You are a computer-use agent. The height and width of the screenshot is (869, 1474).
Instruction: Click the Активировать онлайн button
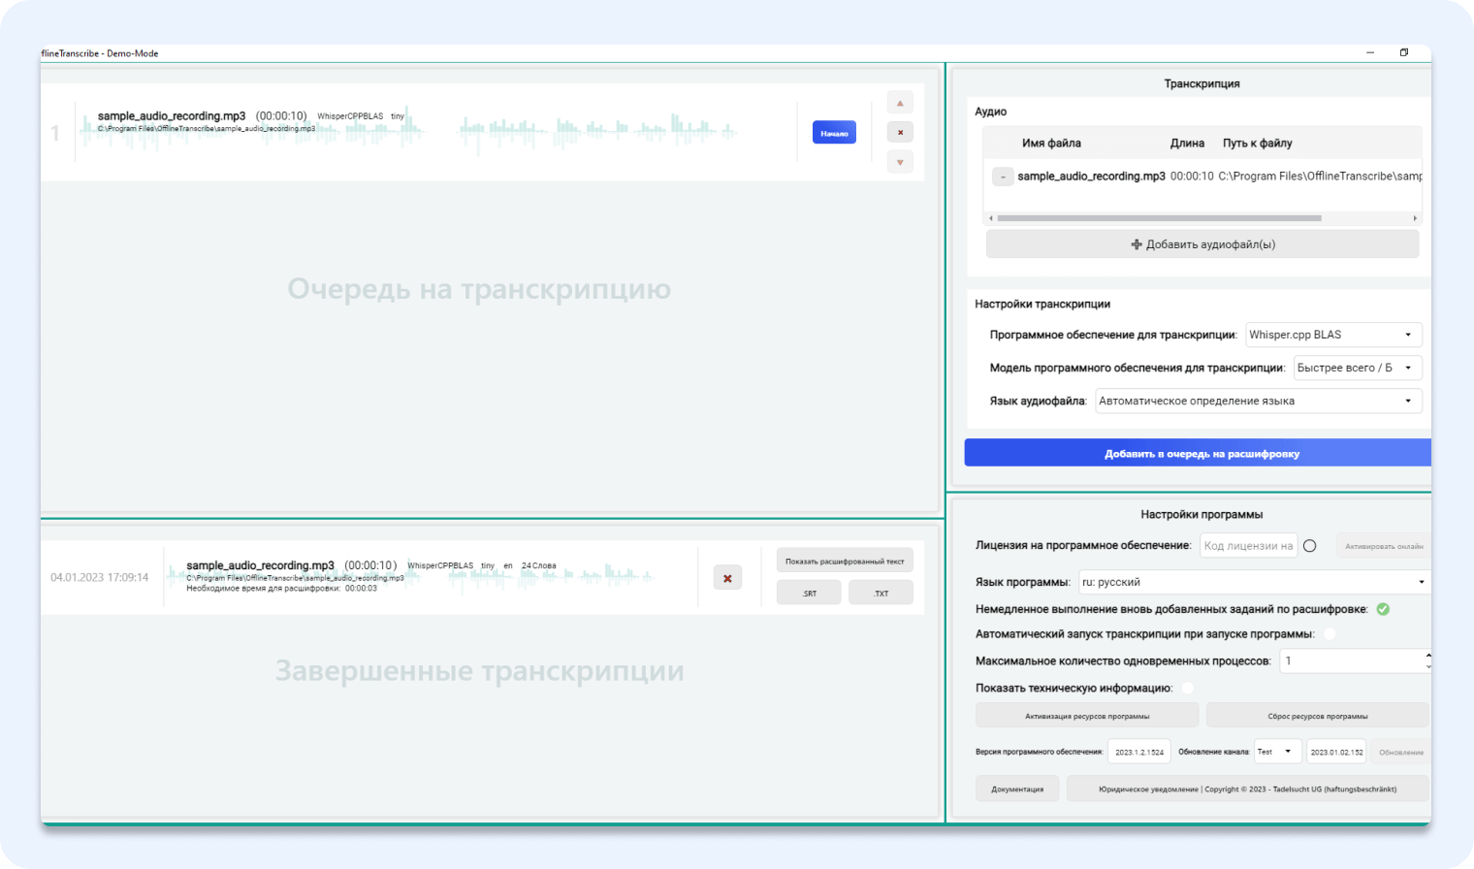point(1384,546)
